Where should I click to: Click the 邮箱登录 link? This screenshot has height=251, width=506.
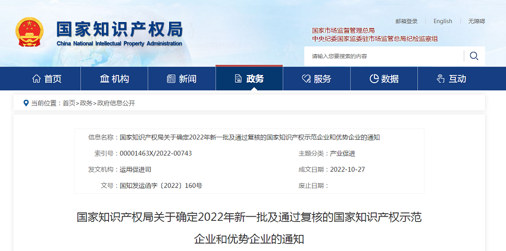407,21
